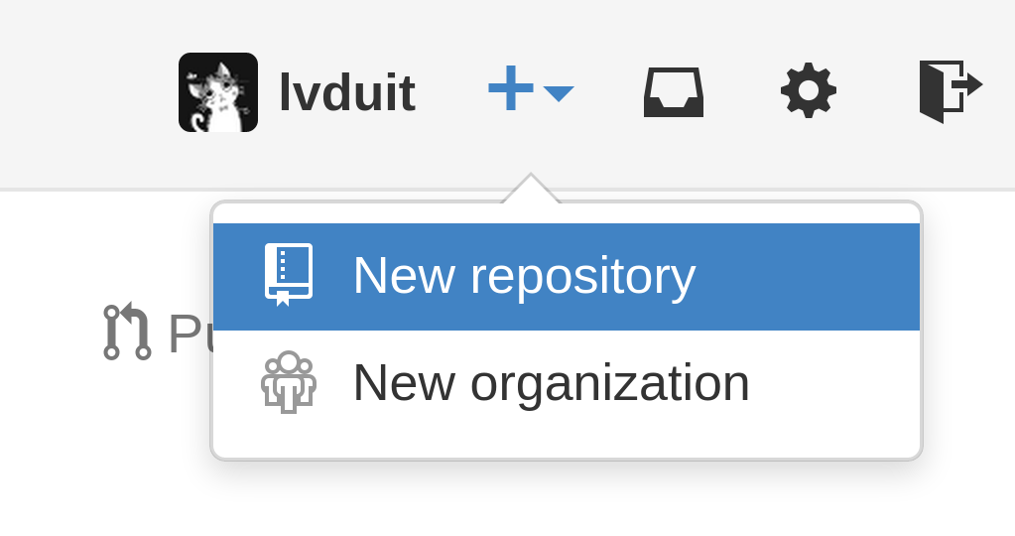Image resolution: width=1015 pixels, height=536 pixels.
Task: Open settings via the gear icon
Action: (809, 90)
